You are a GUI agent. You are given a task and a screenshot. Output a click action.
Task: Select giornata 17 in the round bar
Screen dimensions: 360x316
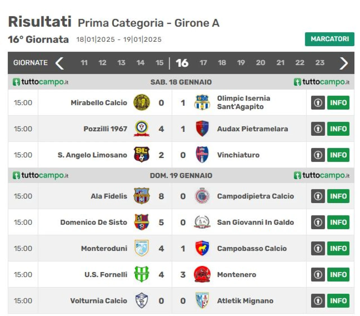203,63
